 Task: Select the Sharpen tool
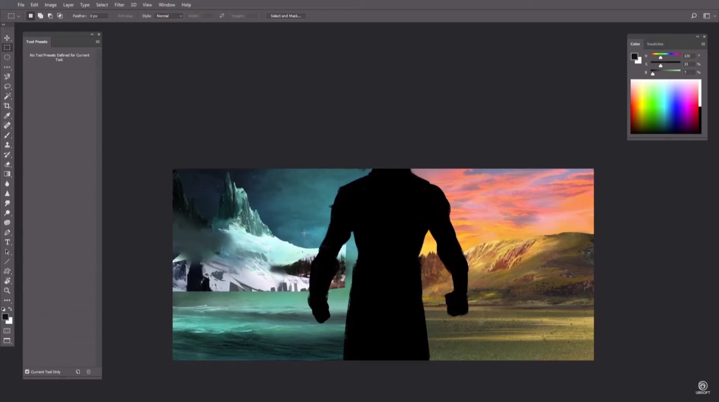[7, 194]
